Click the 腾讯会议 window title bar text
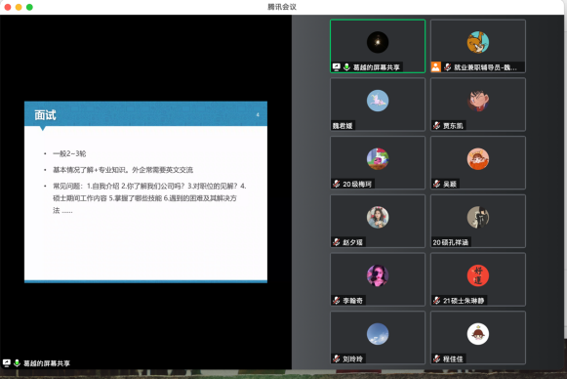The height and width of the screenshot is (379, 567). click(282, 7)
